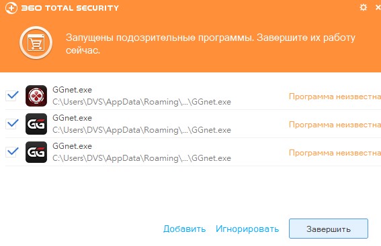
Task: Click the third Программа неизвестна status
Action: click(x=335, y=153)
